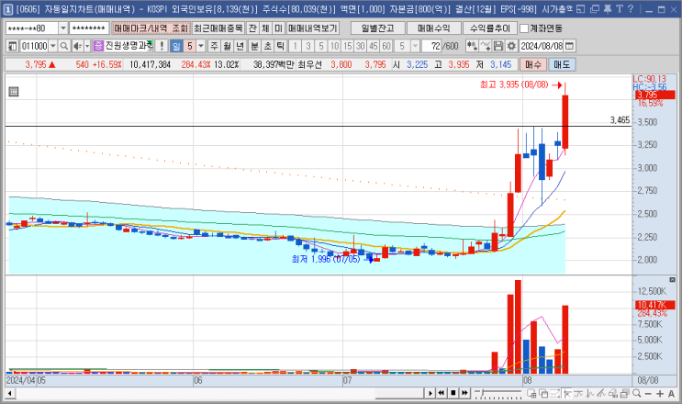682x404 pixels.
Task: Open the 매매수익 trading profit tab
Action: [x=433, y=28]
